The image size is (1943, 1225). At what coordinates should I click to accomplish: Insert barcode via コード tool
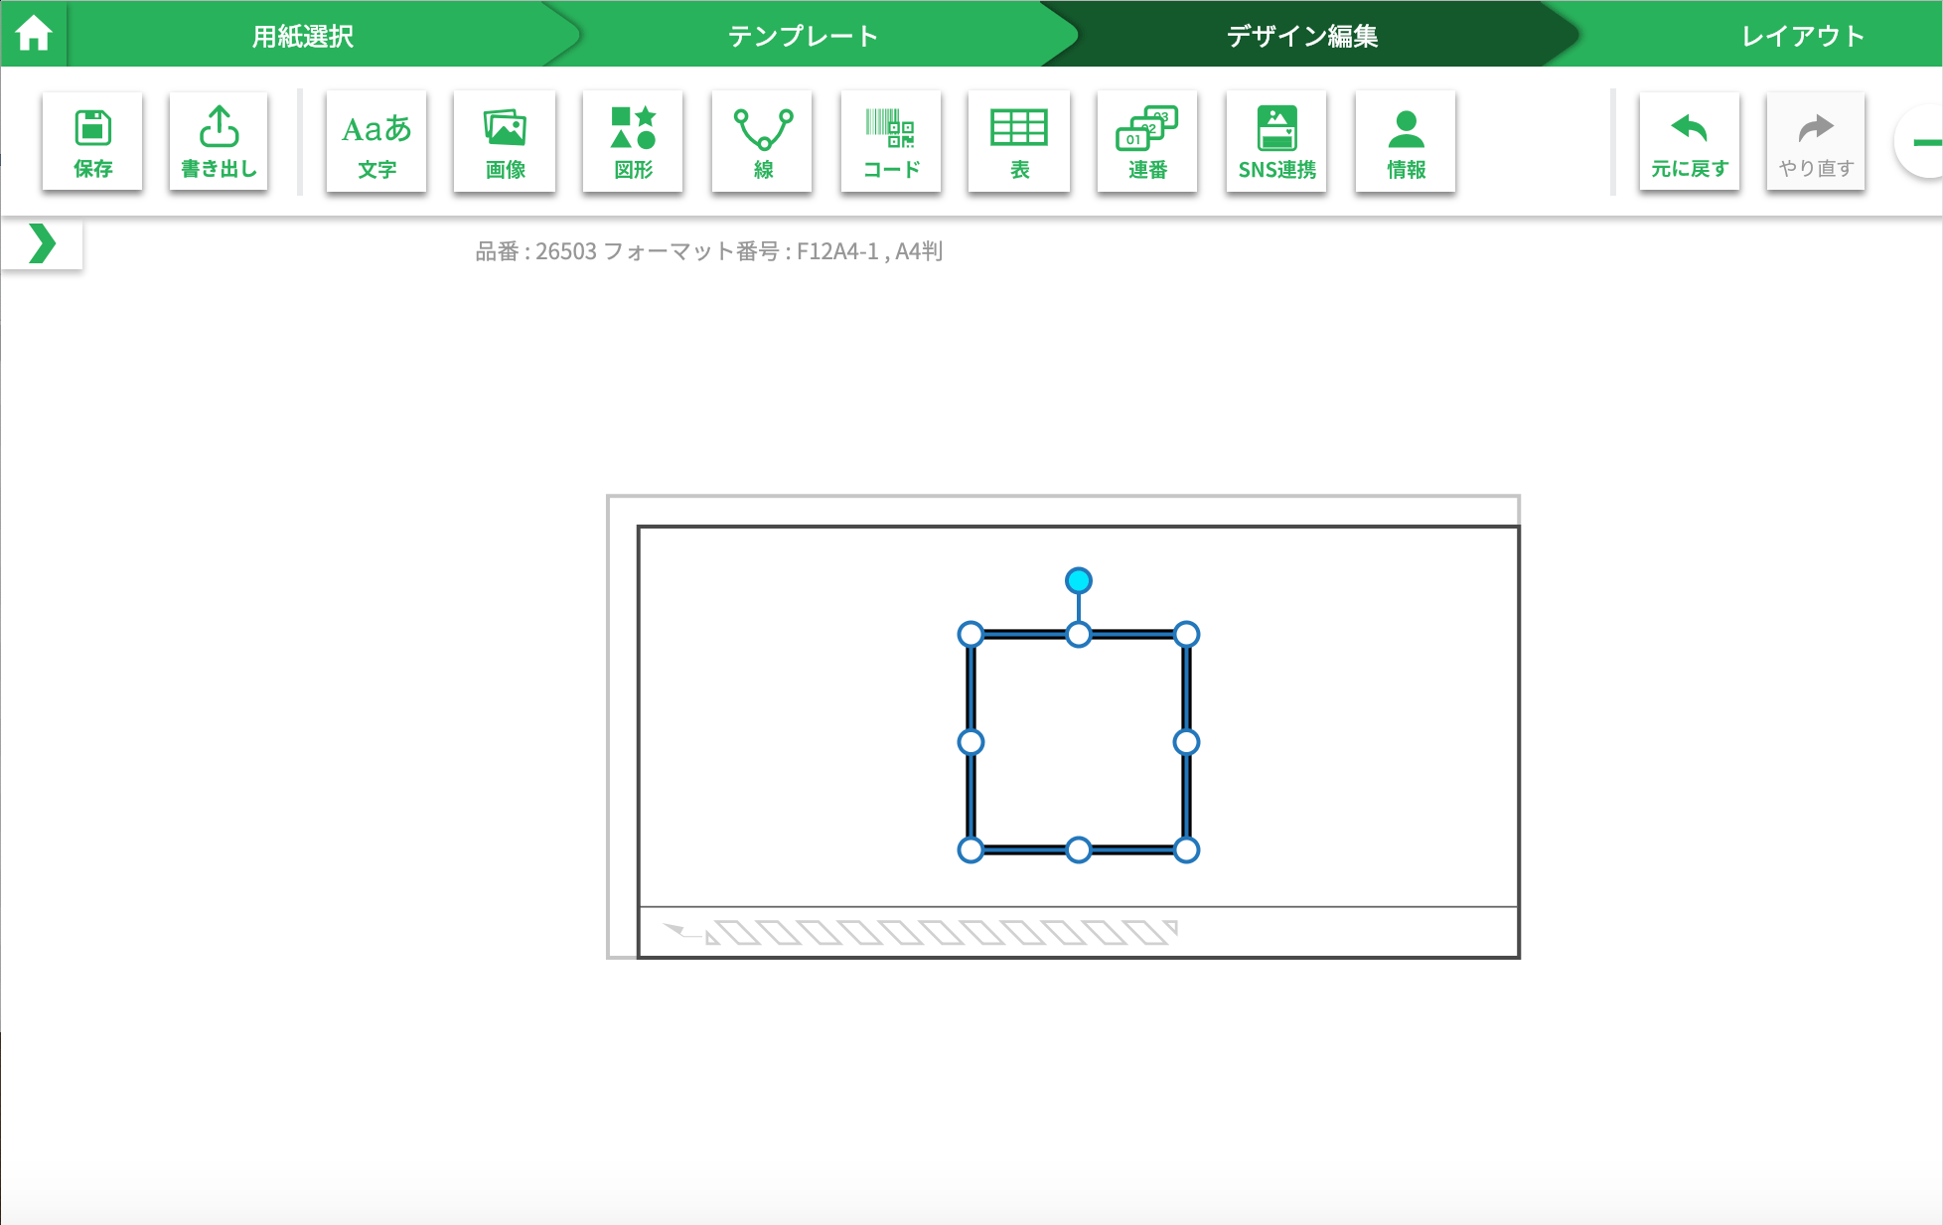click(x=891, y=141)
